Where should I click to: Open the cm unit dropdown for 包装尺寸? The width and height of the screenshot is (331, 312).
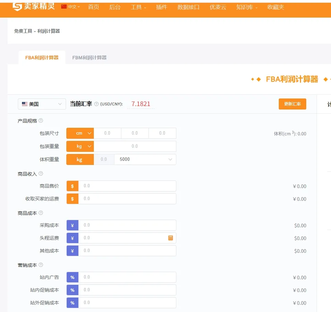tap(80, 133)
